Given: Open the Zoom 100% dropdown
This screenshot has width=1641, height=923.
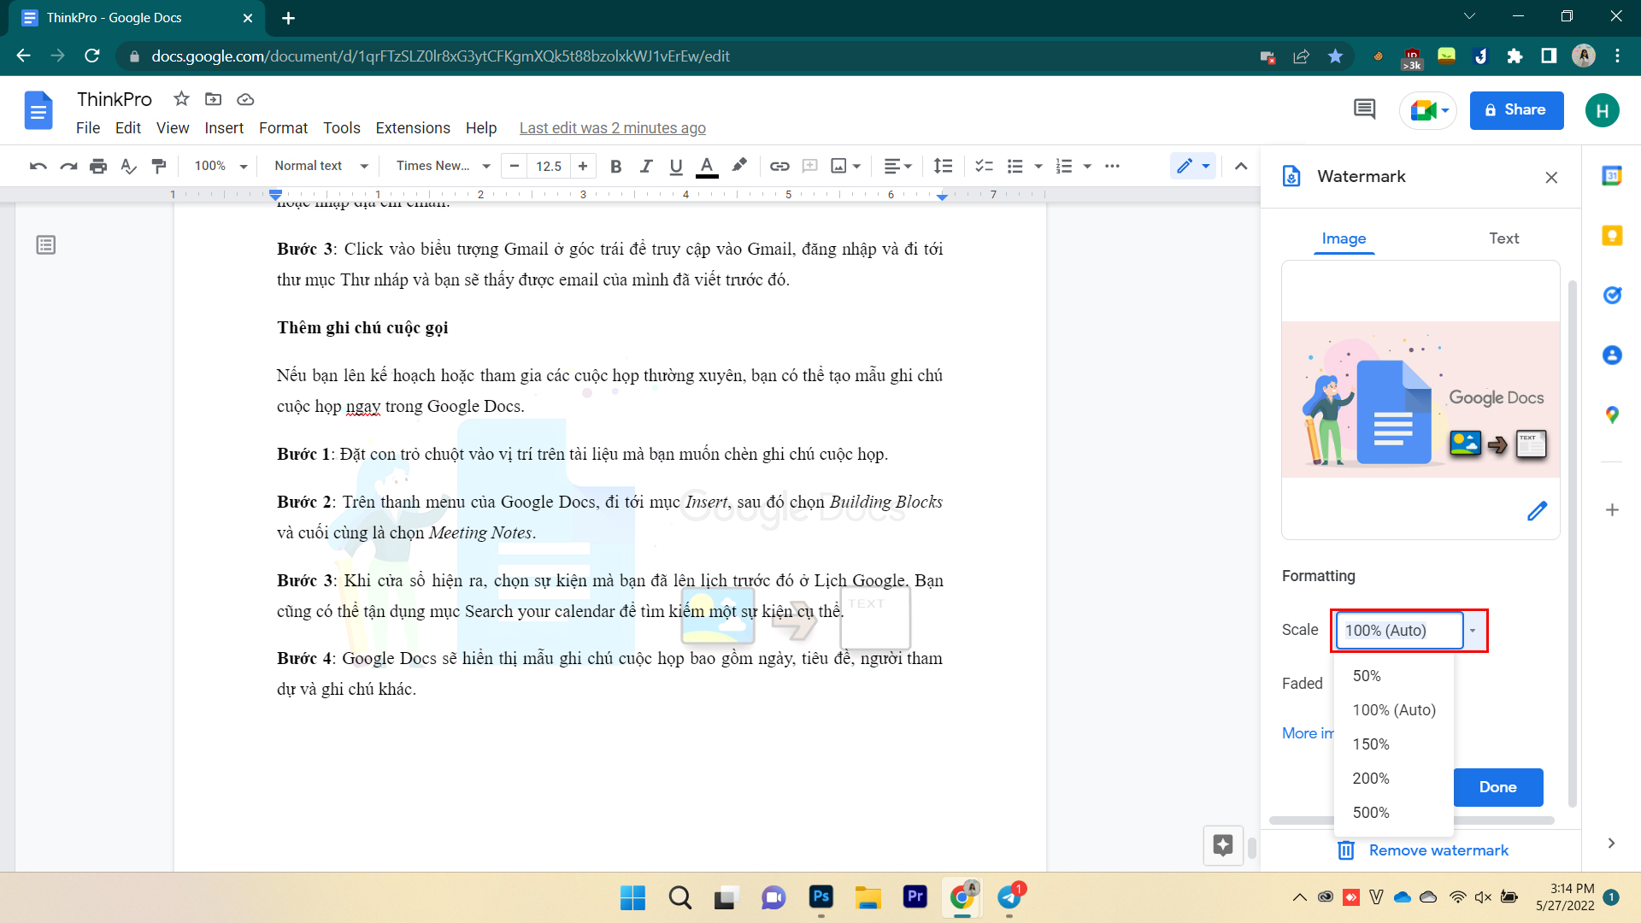Looking at the screenshot, I should click(221, 166).
